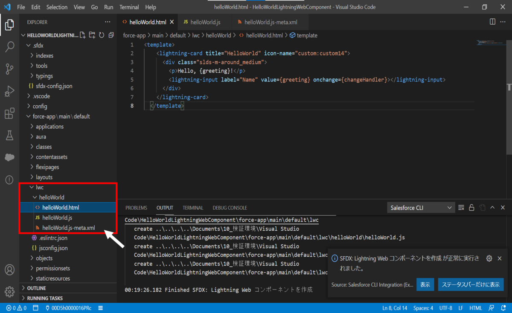This screenshot has width=512, height=313.
Task: Open the Test beaker view
Action: click(x=9, y=136)
